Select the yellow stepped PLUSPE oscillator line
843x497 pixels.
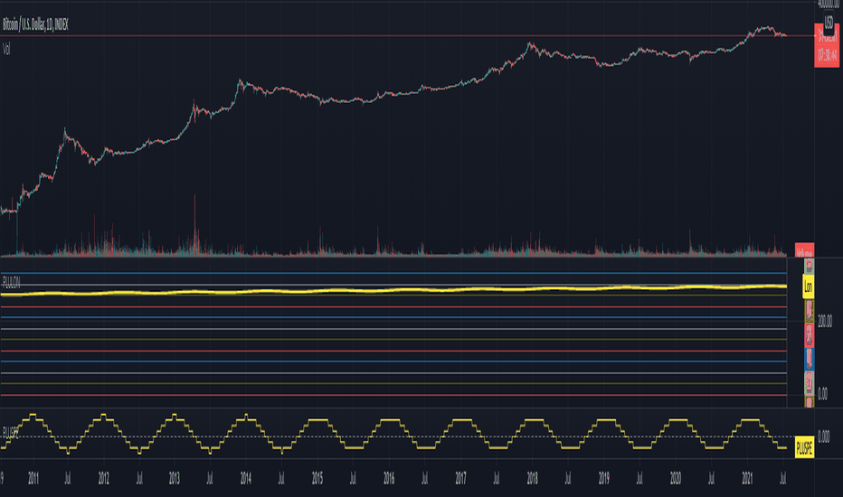[x=393, y=434]
